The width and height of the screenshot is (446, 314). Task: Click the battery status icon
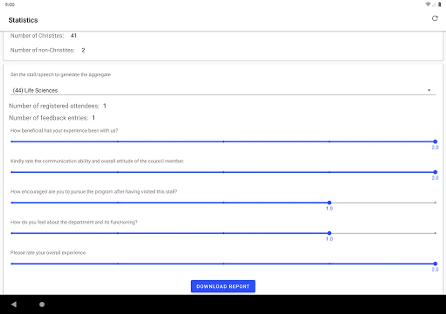[440, 5]
